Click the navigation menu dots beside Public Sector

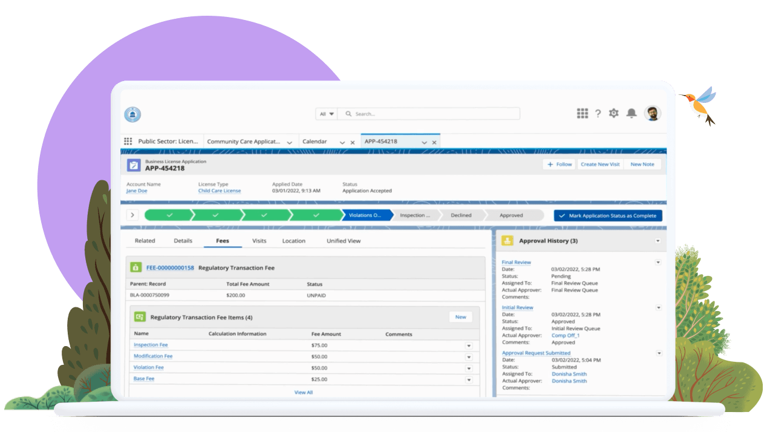tap(128, 141)
